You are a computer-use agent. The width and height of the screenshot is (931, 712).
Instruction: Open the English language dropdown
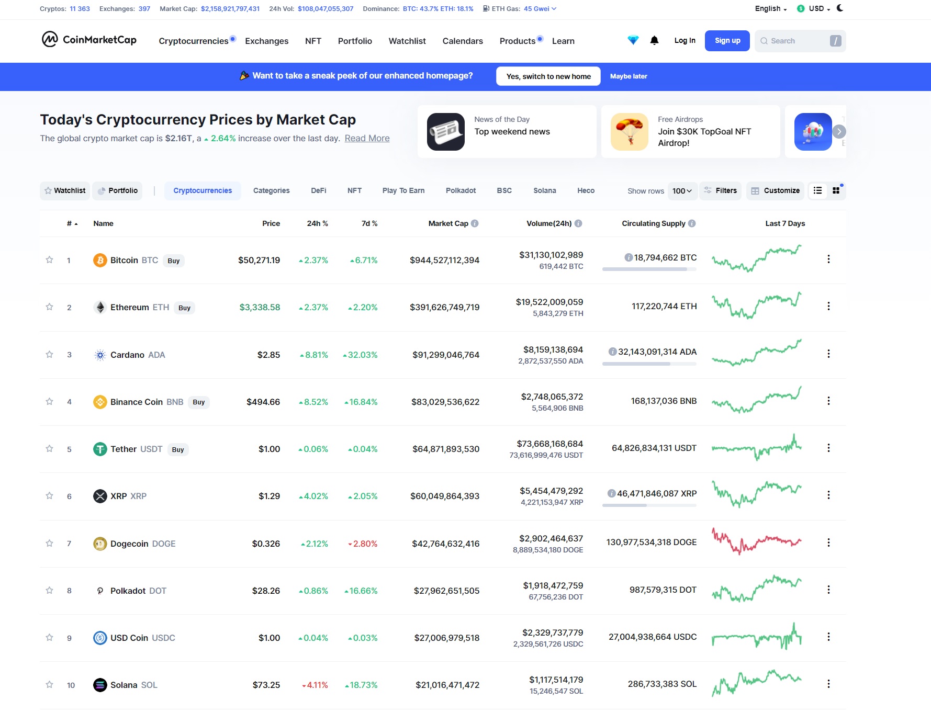[x=771, y=8]
